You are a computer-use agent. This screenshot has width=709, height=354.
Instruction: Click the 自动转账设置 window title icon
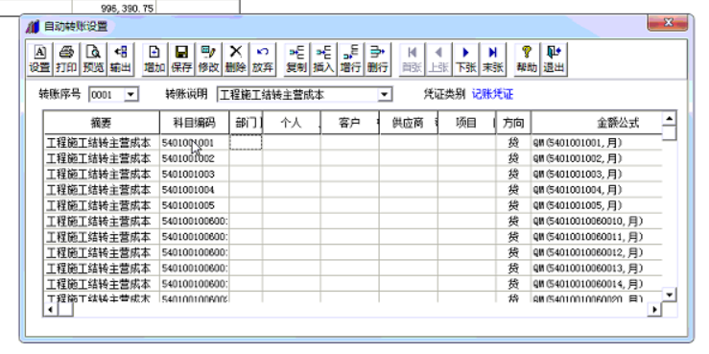[x=33, y=27]
